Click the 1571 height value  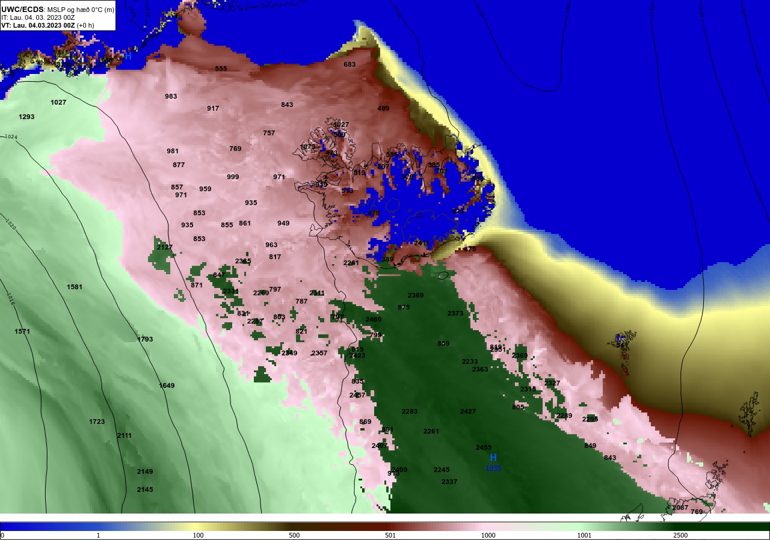point(22,331)
